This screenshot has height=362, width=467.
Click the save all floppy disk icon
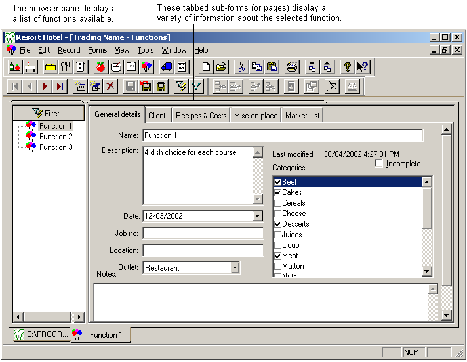point(161,87)
